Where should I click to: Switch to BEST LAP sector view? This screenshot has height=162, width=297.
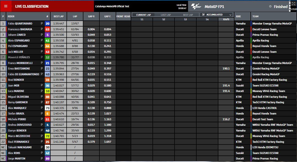[188, 15]
